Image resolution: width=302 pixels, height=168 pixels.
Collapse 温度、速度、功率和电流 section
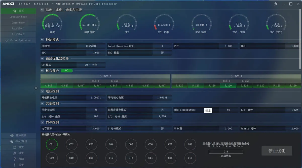tap(42, 10)
